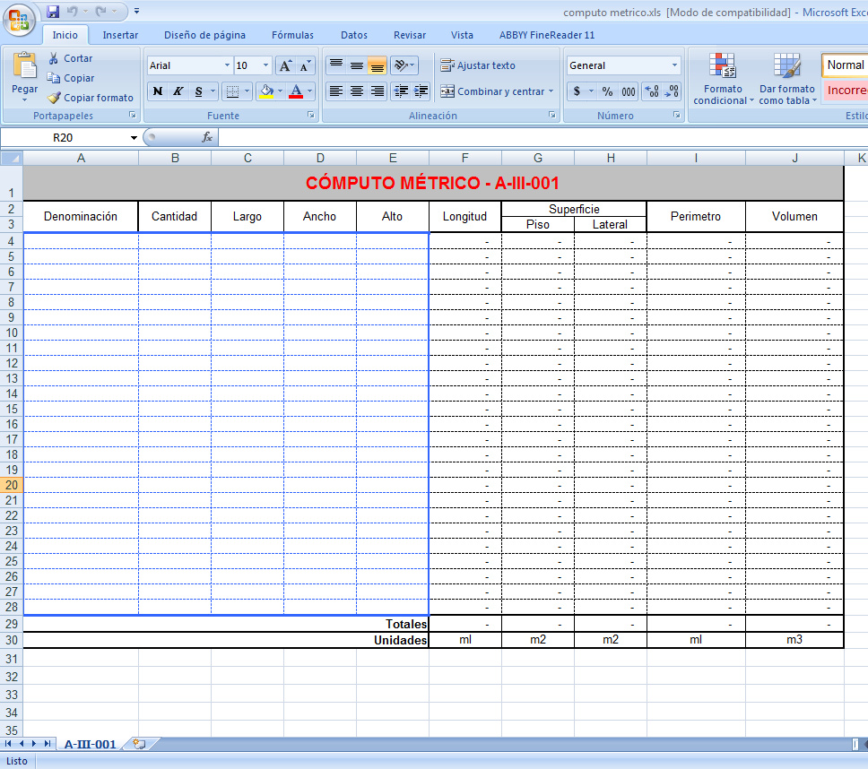The height and width of the screenshot is (769, 868).
Task: Increase indent in cell
Action: click(x=421, y=91)
